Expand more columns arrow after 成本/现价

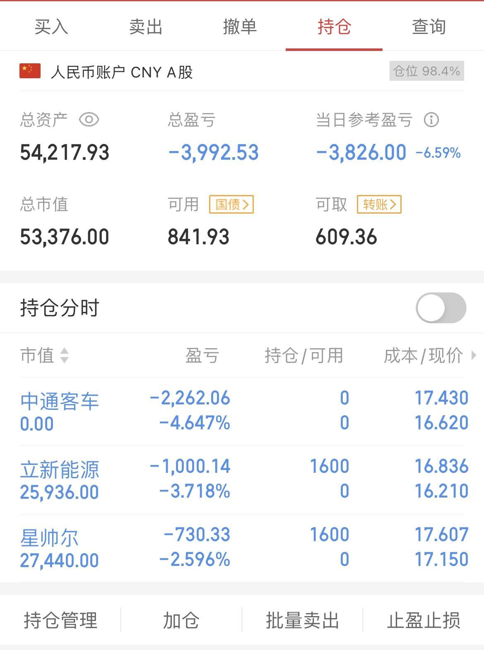point(474,355)
